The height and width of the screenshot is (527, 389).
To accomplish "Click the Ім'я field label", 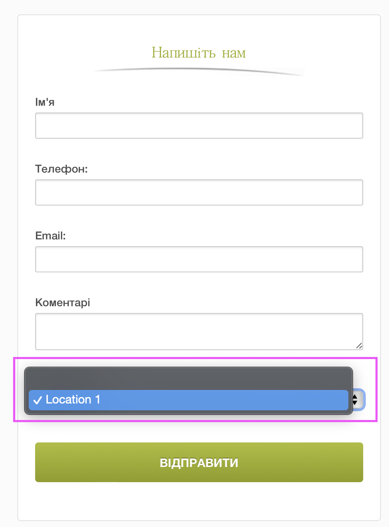I will 45,102.
